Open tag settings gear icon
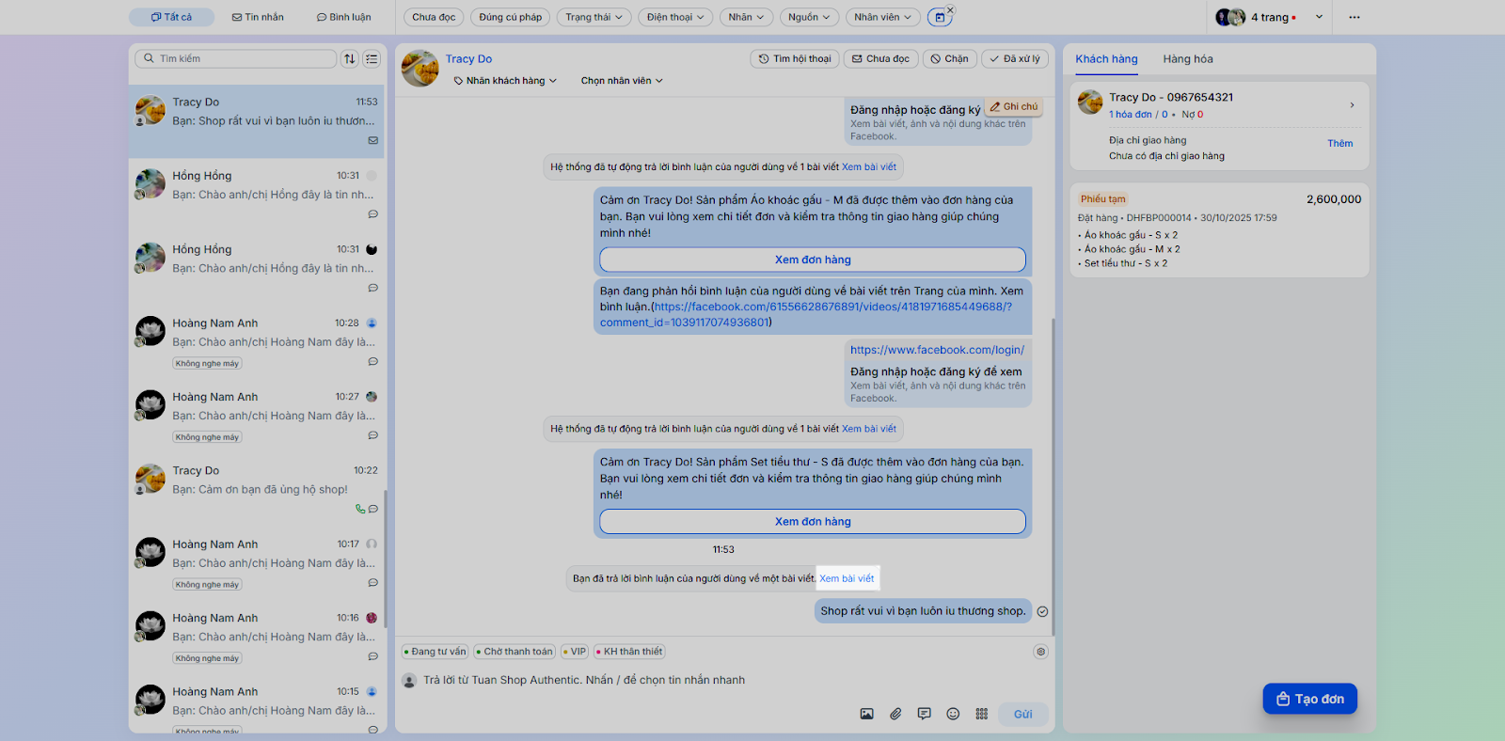1505x741 pixels. (x=1040, y=651)
